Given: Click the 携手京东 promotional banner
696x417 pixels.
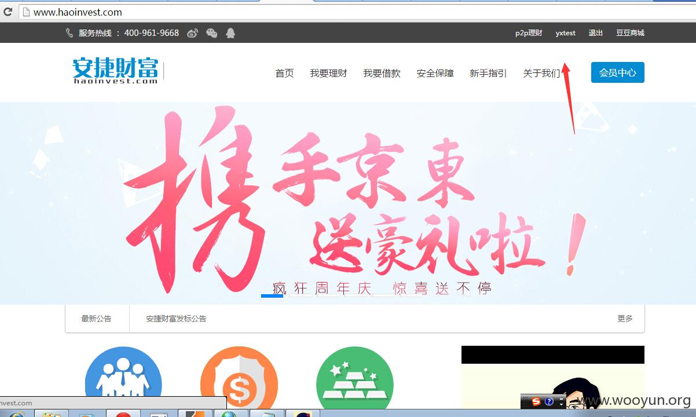Looking at the screenshot, I should [x=348, y=203].
